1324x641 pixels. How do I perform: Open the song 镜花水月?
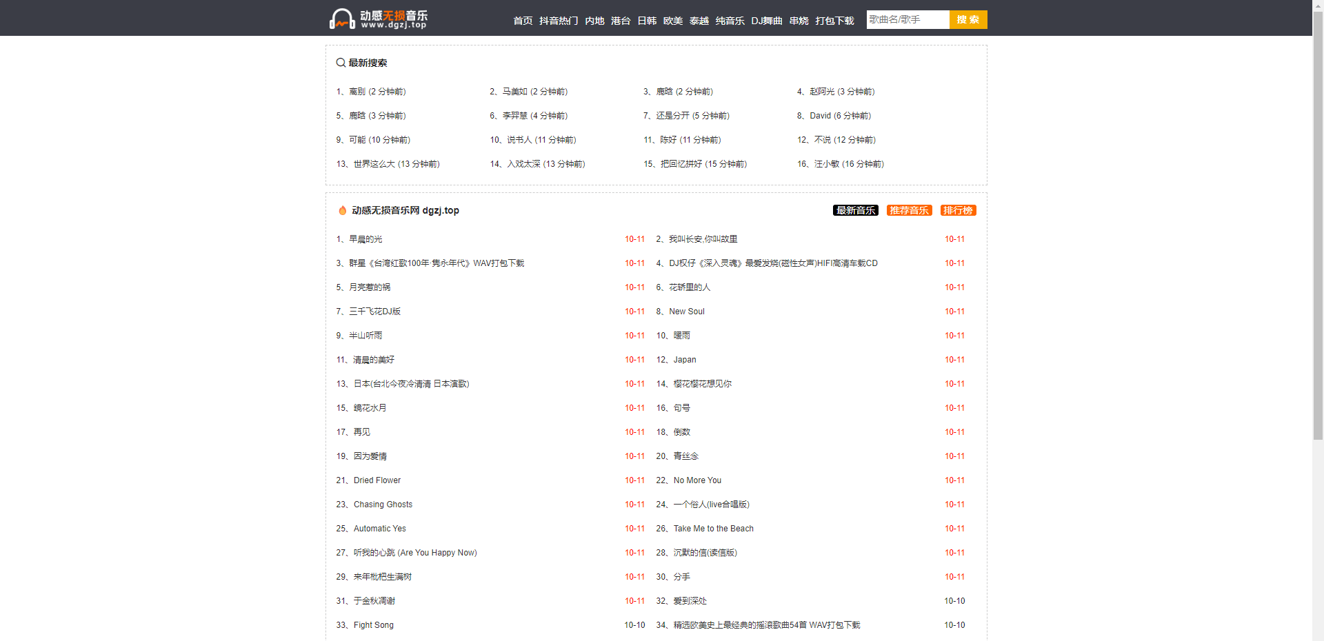[x=370, y=408]
